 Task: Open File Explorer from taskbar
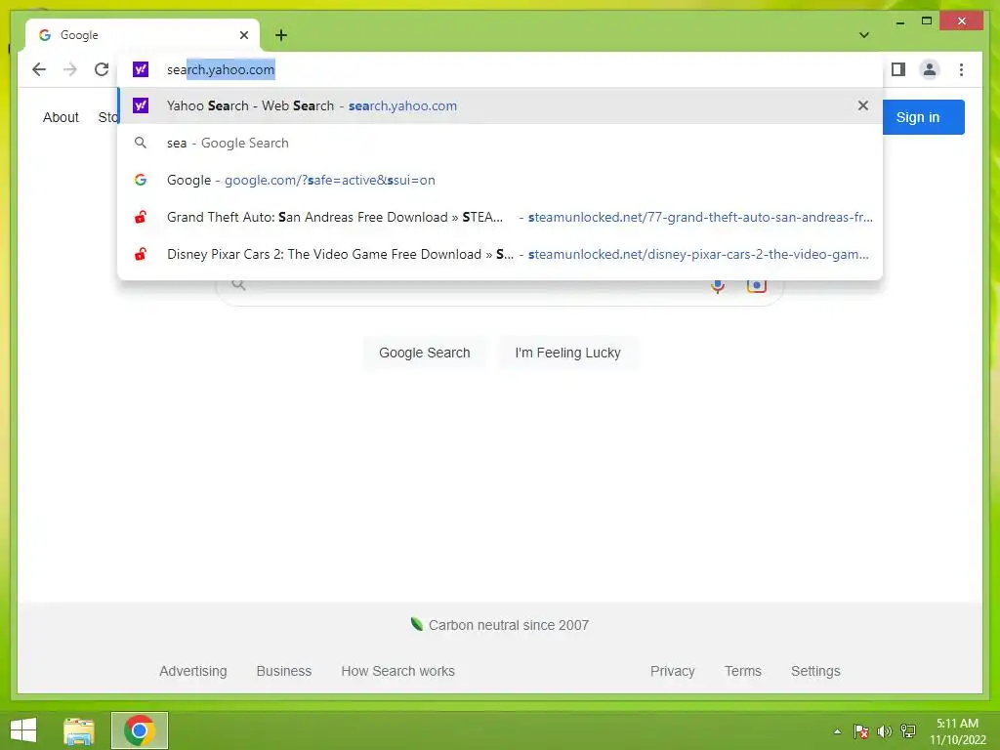79,730
